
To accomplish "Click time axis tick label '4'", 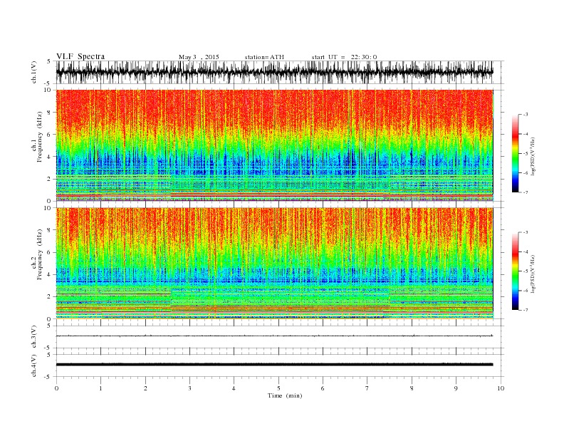I will [234, 388].
